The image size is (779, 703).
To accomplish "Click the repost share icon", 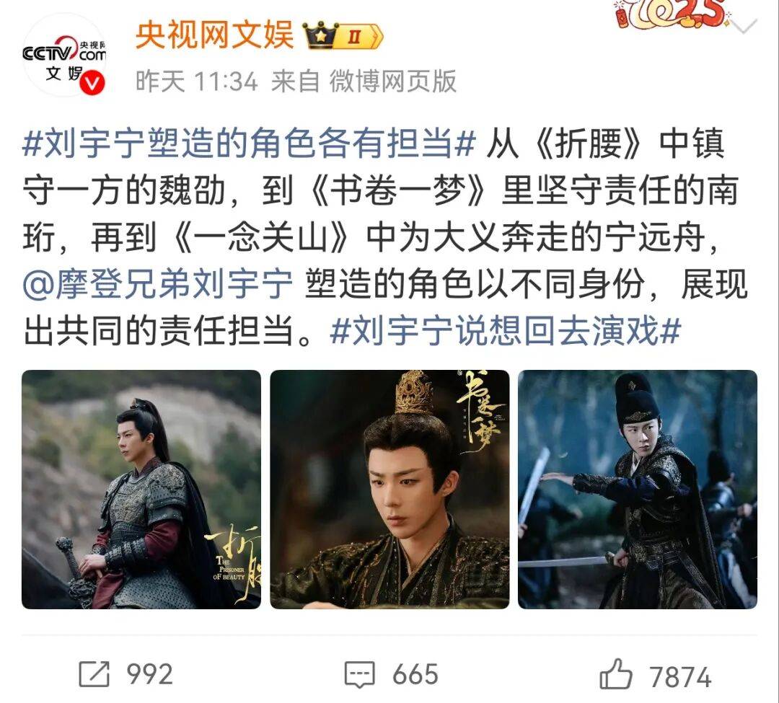I will (94, 674).
